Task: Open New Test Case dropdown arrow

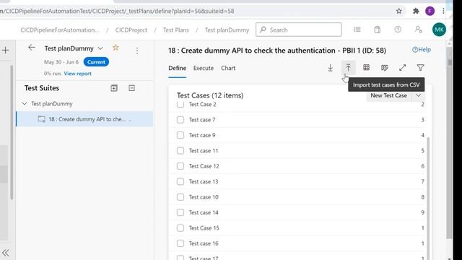Action: 419,95
